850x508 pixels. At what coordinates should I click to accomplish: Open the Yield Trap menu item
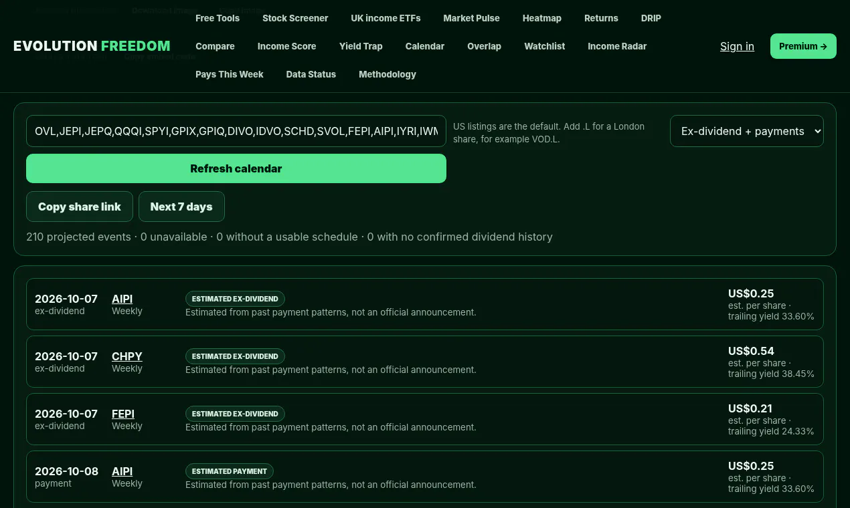coord(361,46)
